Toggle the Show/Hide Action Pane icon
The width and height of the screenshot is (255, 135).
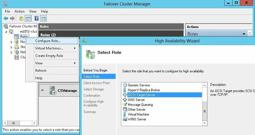point(43,19)
